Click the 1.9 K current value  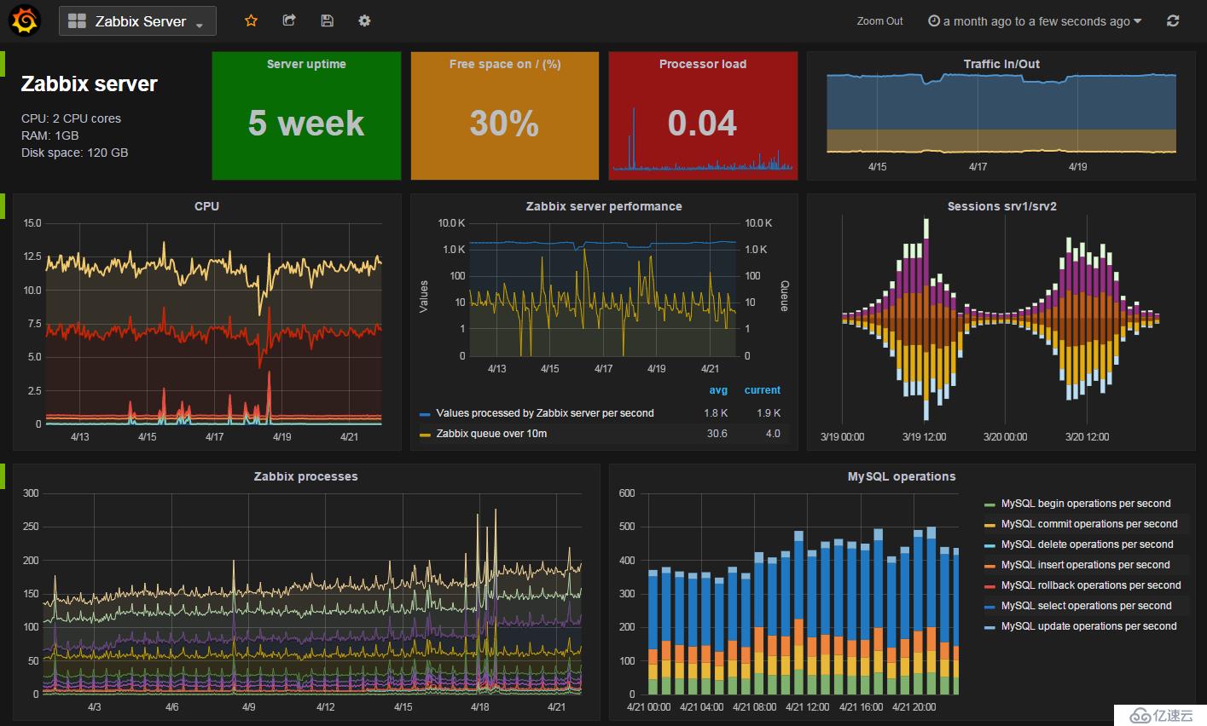pos(769,413)
